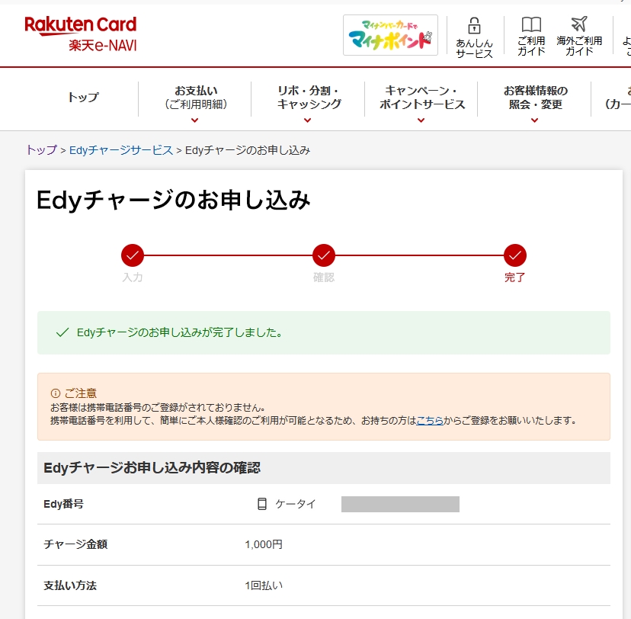Click the masked Edy number field

400,505
